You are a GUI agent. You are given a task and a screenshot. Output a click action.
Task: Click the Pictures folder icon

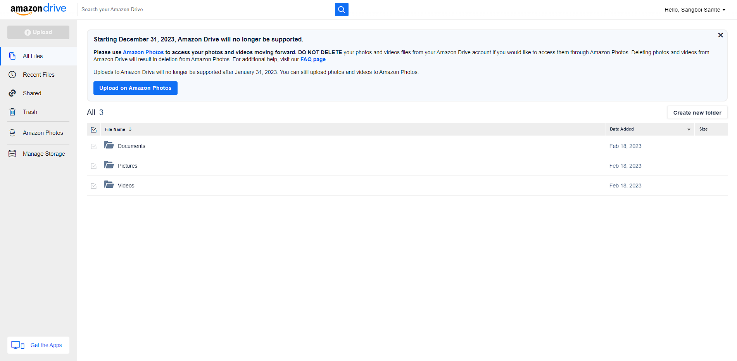pyautogui.click(x=109, y=165)
